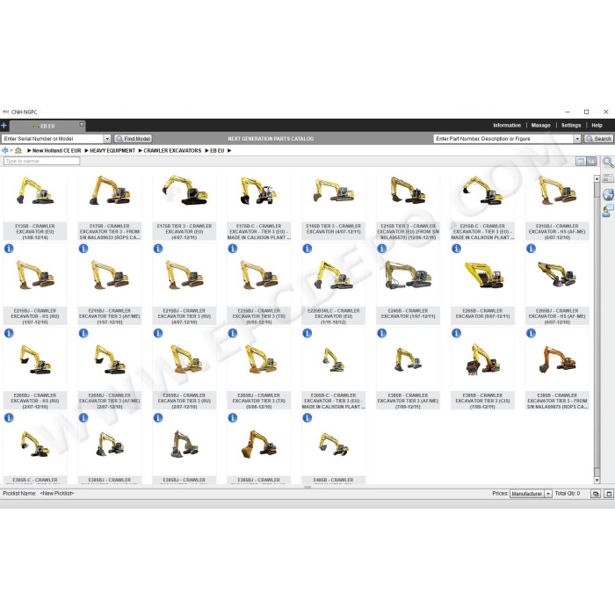Show info for E245B crawler excavator
615x615 pixels.
coord(381,249)
